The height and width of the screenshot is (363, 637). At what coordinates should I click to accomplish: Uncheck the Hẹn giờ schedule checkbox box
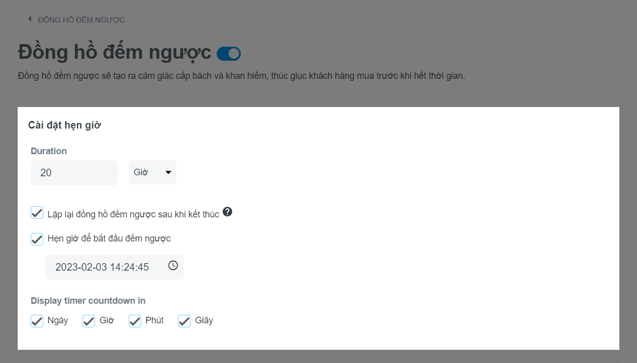click(37, 239)
